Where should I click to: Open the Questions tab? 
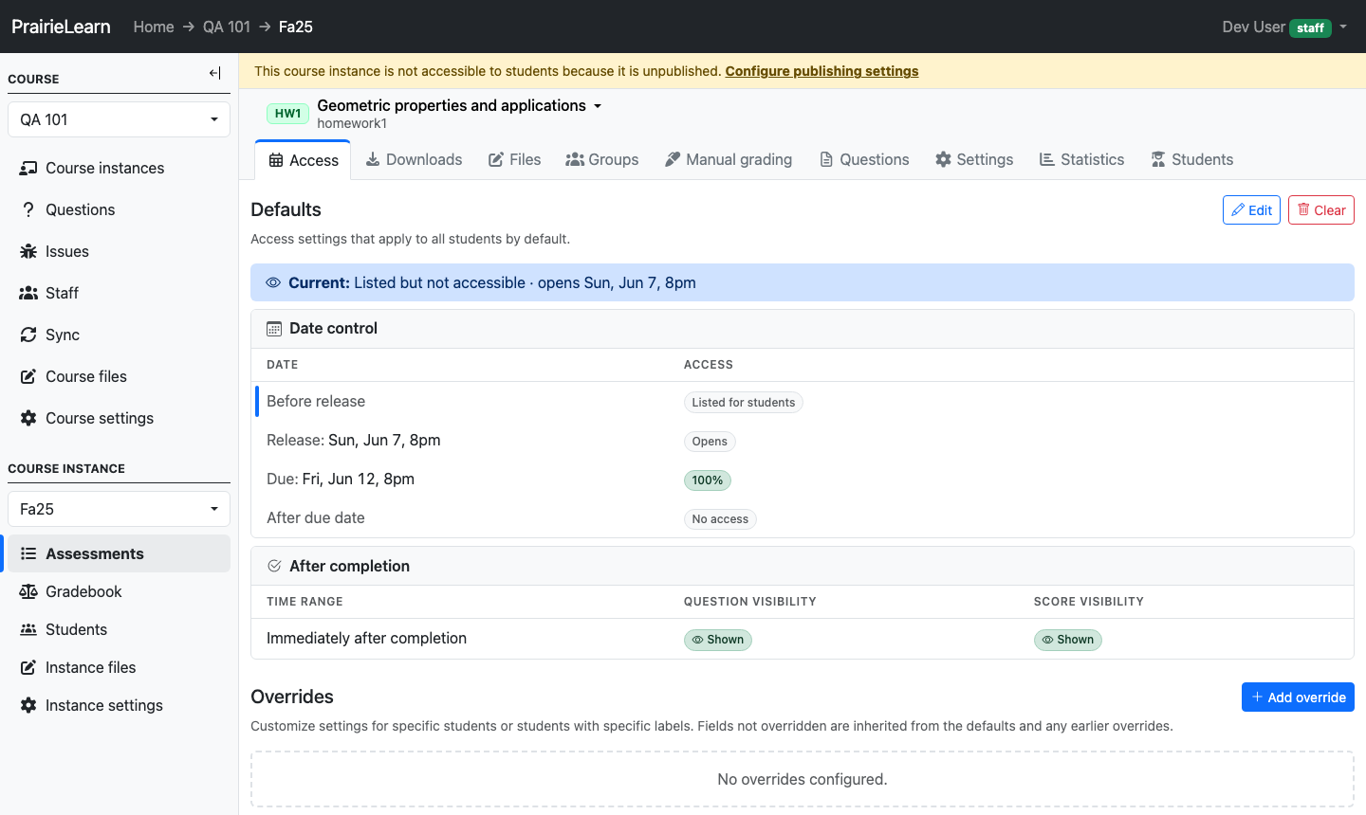click(x=864, y=159)
